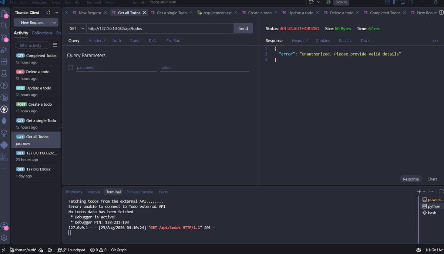
Task: Open the Chart view button
Action: (432, 179)
